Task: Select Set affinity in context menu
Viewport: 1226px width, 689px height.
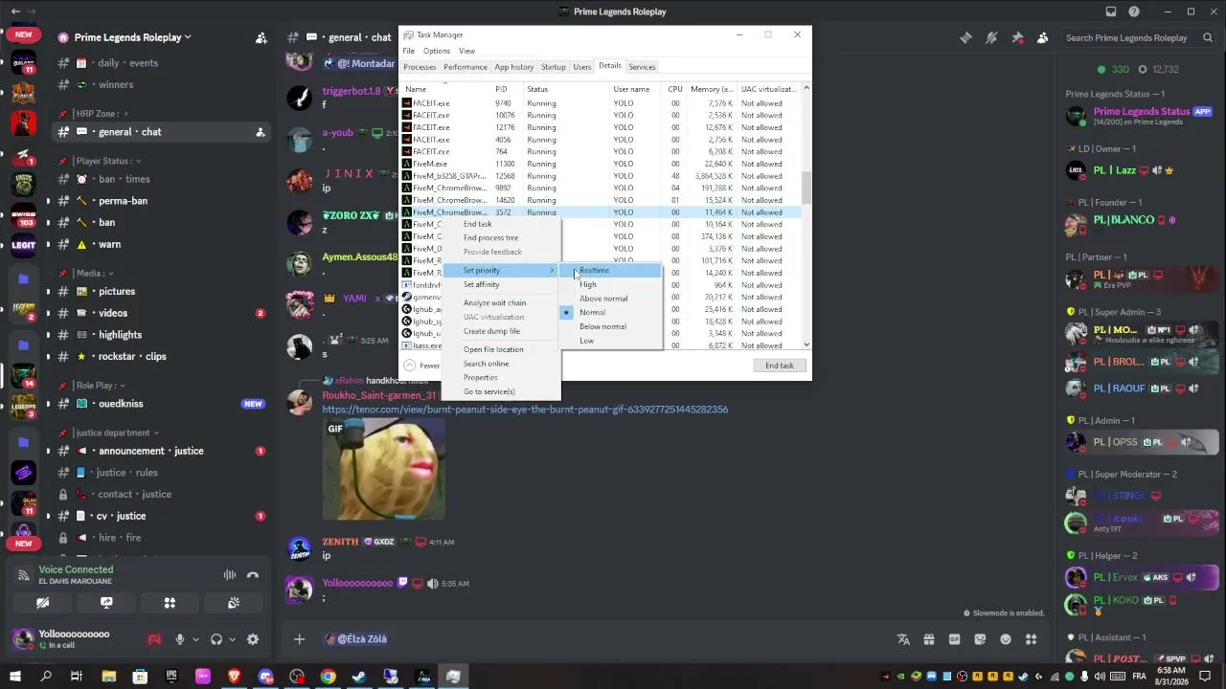Action: 500,284
